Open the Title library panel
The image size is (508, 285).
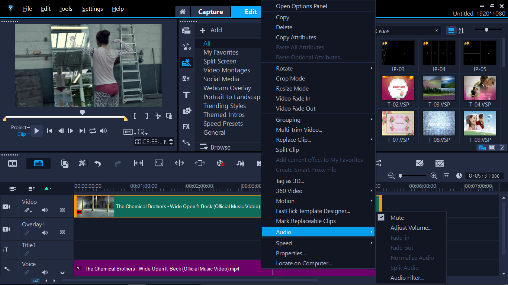(186, 95)
